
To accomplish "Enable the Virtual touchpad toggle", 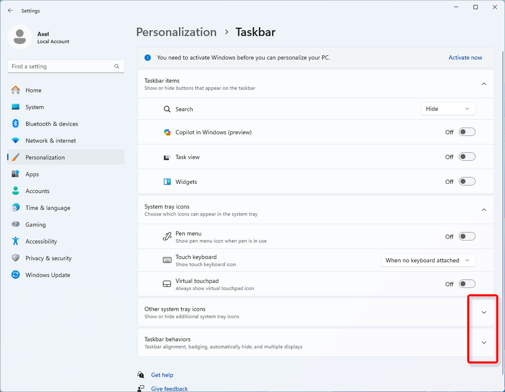I will click(x=467, y=284).
